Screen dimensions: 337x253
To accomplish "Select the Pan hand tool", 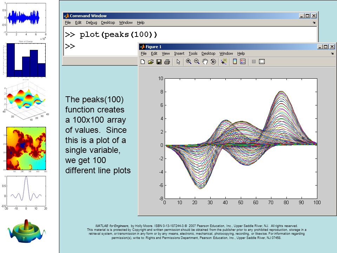I will point(205,61).
